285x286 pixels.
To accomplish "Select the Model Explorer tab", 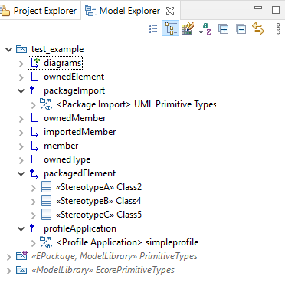I will click(123, 11).
